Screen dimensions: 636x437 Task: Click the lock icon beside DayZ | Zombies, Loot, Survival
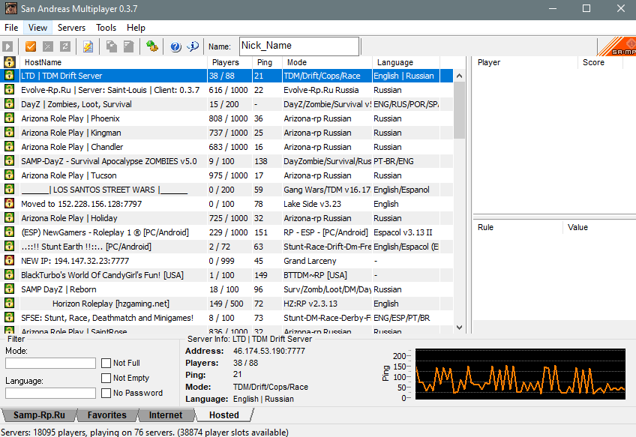click(x=9, y=103)
